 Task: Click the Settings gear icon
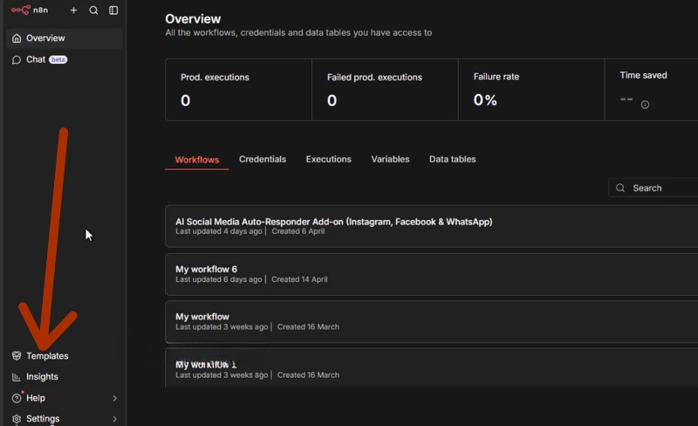coord(17,419)
